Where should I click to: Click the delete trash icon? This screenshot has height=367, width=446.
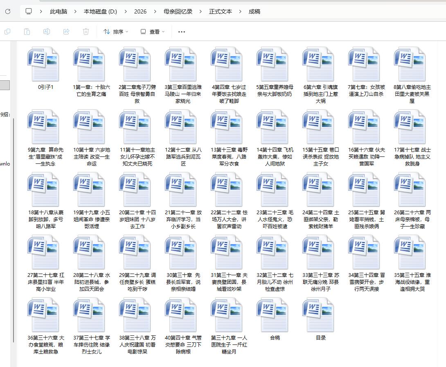click(x=86, y=32)
